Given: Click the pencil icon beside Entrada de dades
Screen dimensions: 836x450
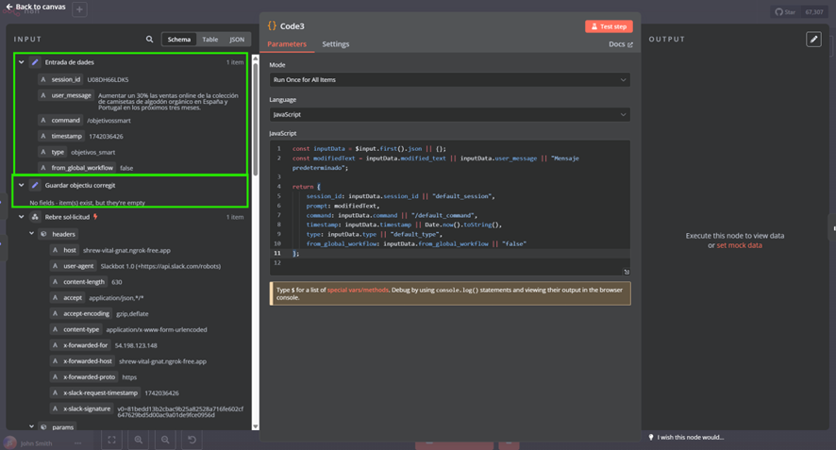Looking at the screenshot, I should pyautogui.click(x=35, y=62).
